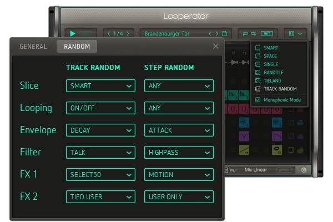This screenshot has width=333, height=222.
Task: Click the TRACK RANDOM column icon
Action: point(258,89)
